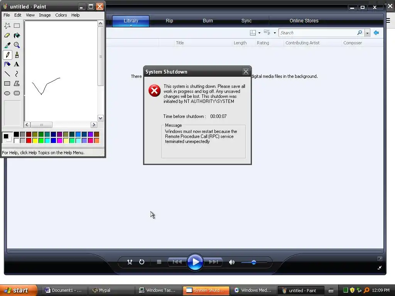Pick the yellow color swatch in Paint
This screenshot has width=395, height=296.
[35, 140]
